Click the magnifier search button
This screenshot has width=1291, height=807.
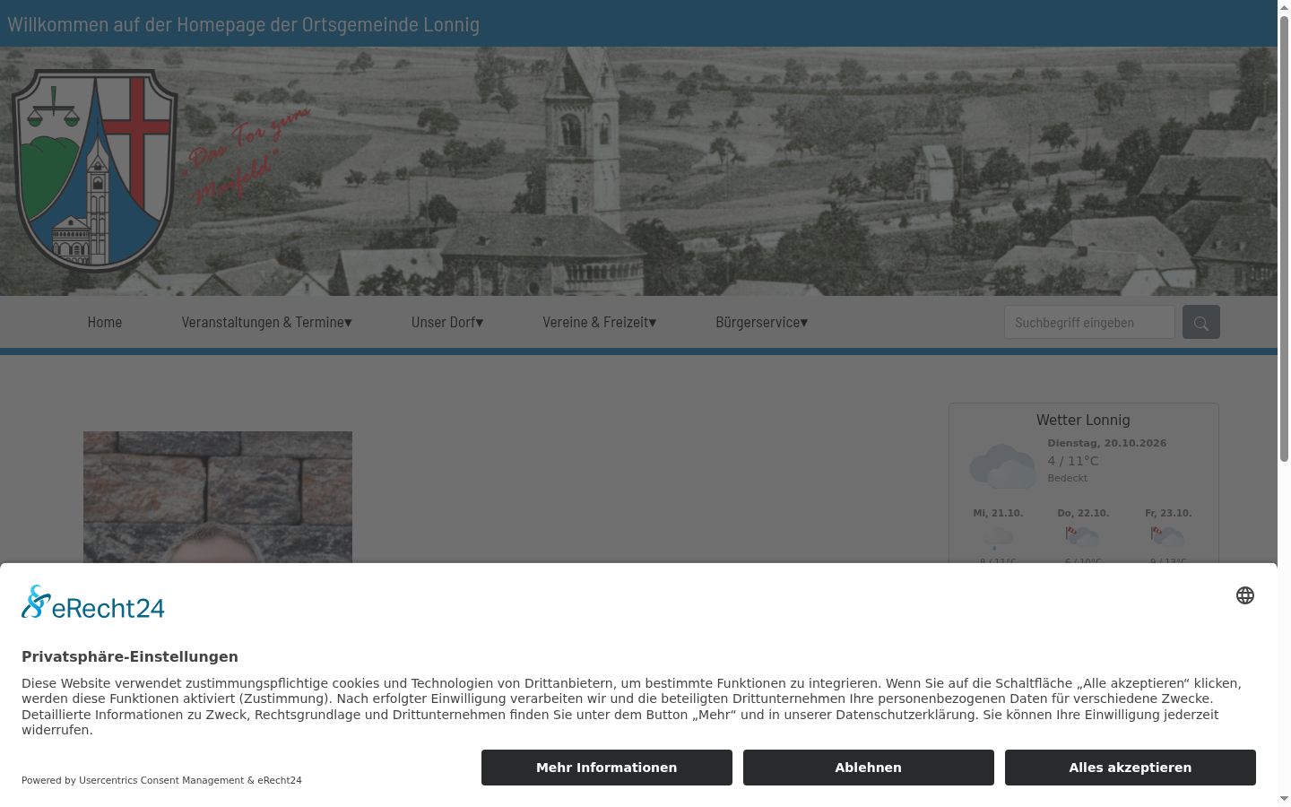coord(1200,322)
